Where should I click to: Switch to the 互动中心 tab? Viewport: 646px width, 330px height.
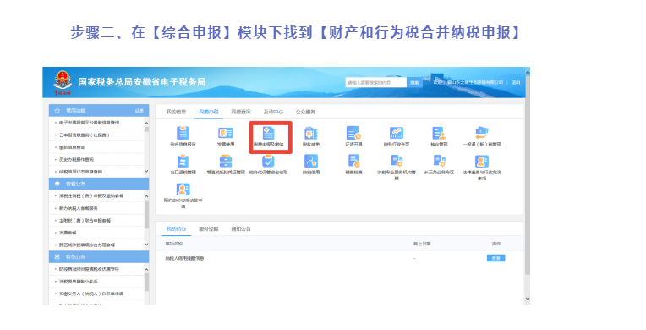coord(273,112)
